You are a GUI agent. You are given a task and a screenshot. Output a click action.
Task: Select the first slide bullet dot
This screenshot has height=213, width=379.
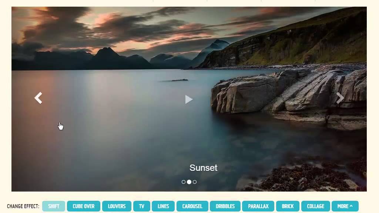[184, 182]
